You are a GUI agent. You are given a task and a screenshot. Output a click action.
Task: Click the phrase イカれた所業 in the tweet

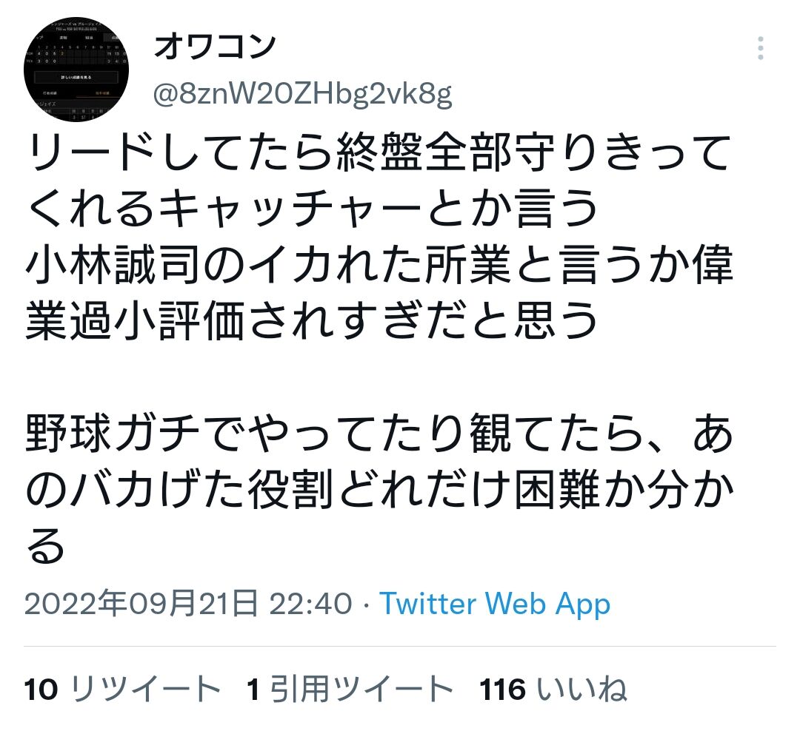378,265
